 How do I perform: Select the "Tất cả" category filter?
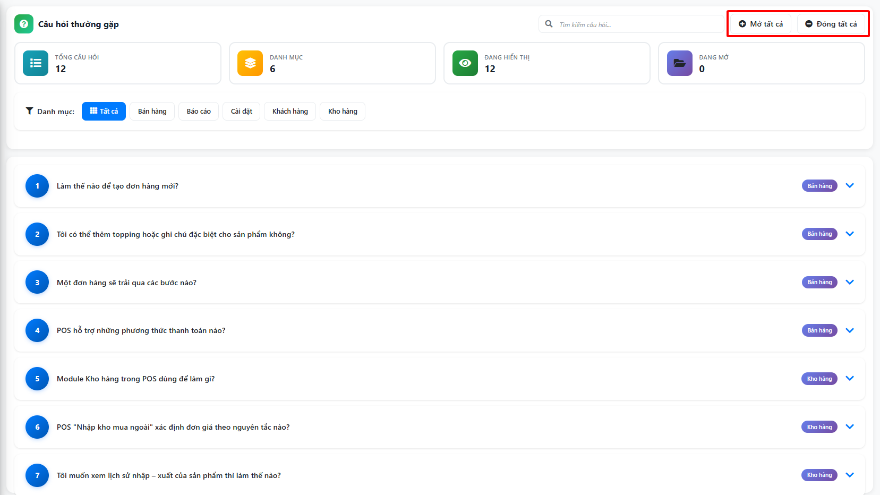(104, 111)
